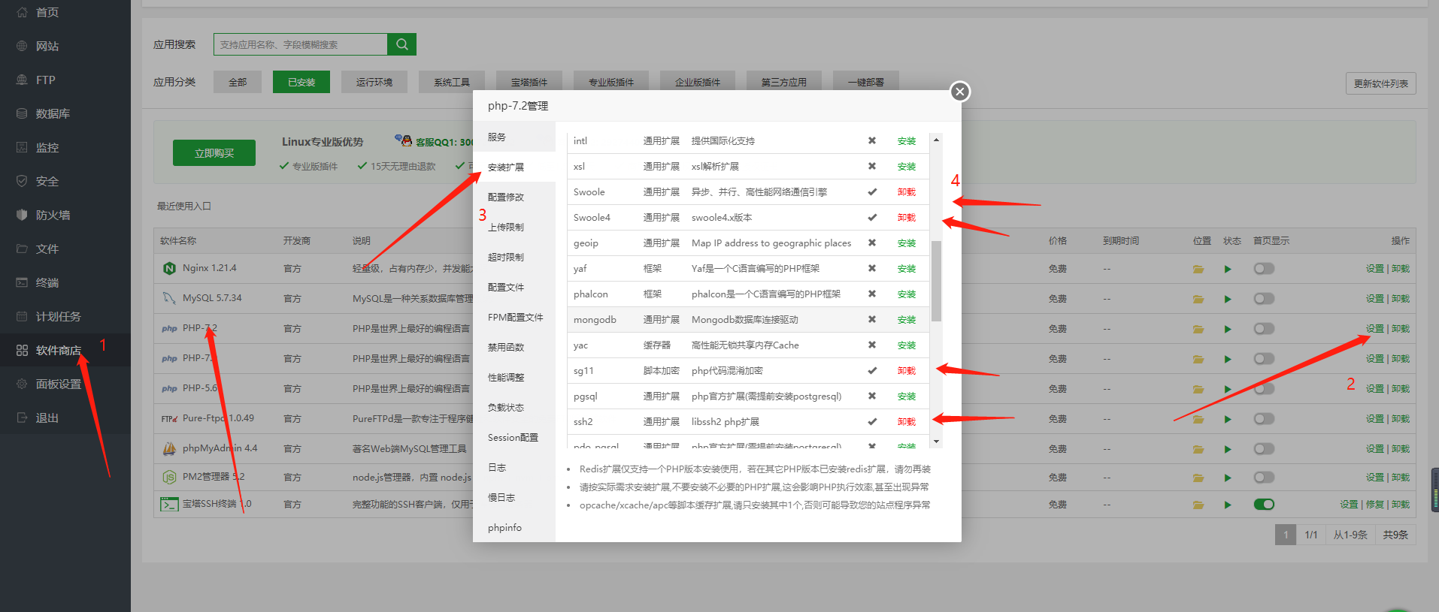The image size is (1439, 612).
Task: Click the MySQL 5.7.34 logo icon
Action: pos(169,298)
